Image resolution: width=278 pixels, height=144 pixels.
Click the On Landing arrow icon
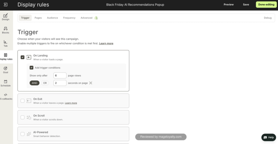[29, 57]
